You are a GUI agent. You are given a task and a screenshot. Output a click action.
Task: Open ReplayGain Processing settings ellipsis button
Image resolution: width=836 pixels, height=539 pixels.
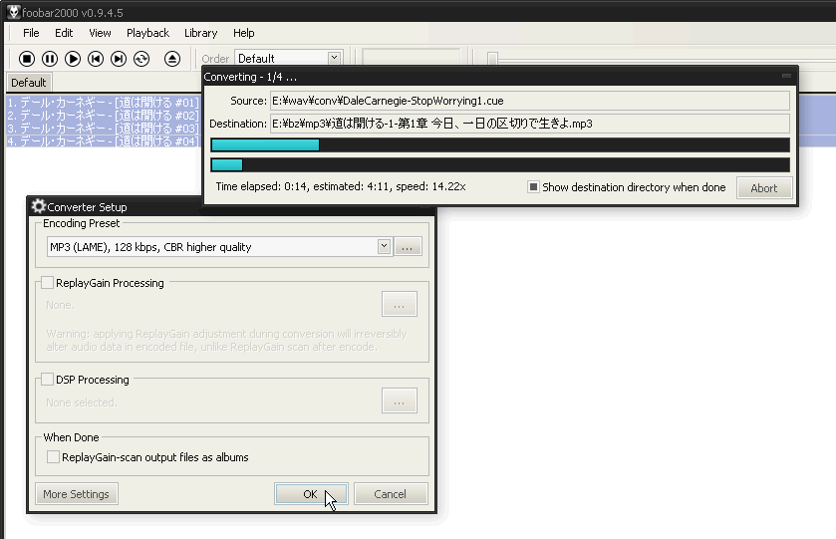pyautogui.click(x=400, y=304)
